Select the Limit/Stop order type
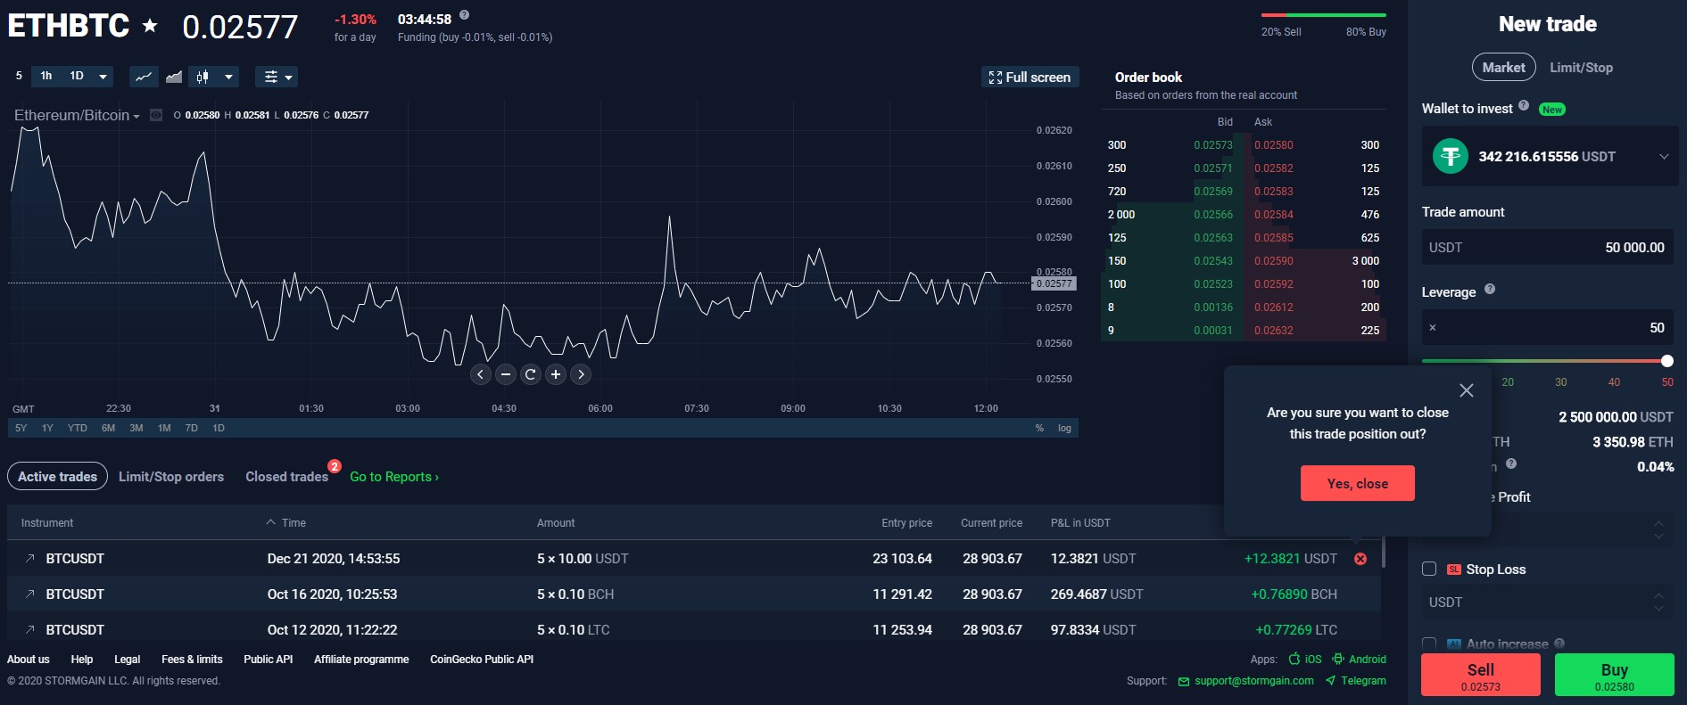Viewport: 1687px width, 705px height. coord(1581,68)
